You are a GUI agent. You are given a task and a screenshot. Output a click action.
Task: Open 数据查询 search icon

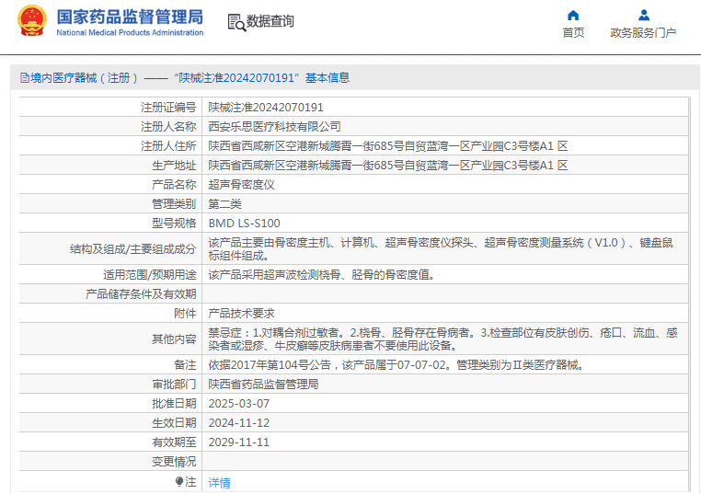236,22
